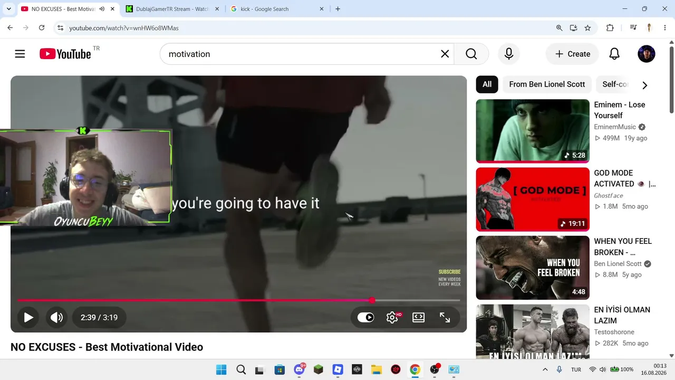
Task: Open the player settings gear
Action: coord(392,317)
